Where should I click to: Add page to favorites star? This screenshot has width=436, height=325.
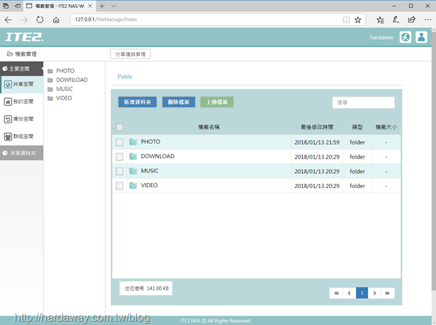click(358, 20)
